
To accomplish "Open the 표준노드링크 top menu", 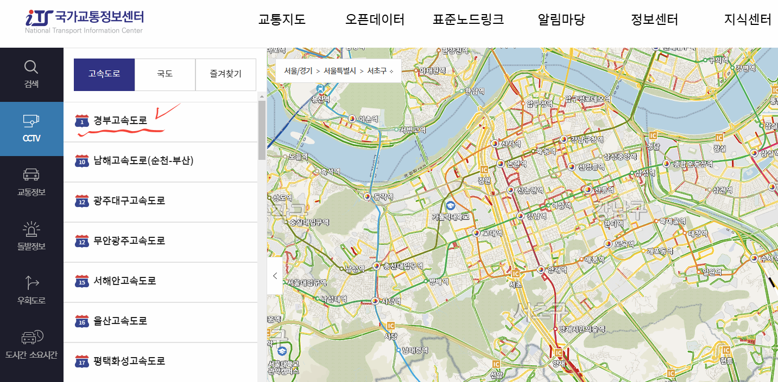I will tap(468, 20).
